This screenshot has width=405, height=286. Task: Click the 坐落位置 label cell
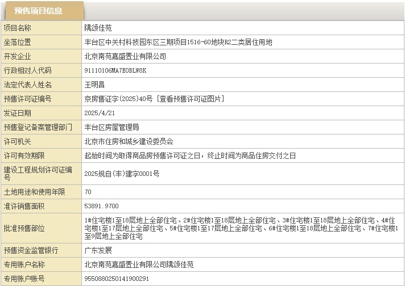click(42, 42)
